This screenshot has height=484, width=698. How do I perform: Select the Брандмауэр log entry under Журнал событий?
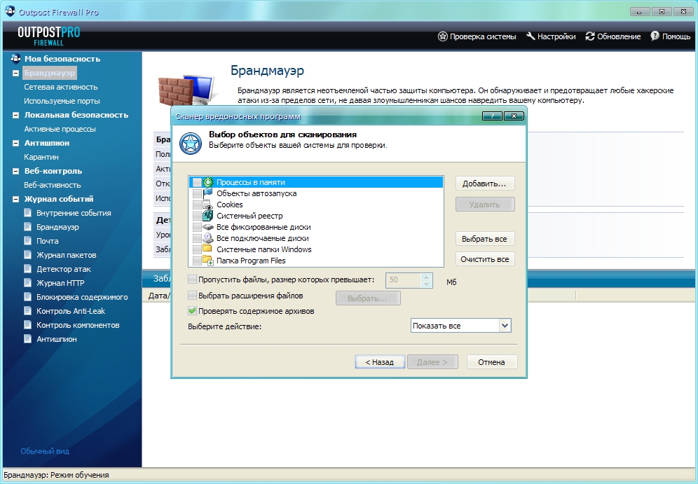click(57, 227)
